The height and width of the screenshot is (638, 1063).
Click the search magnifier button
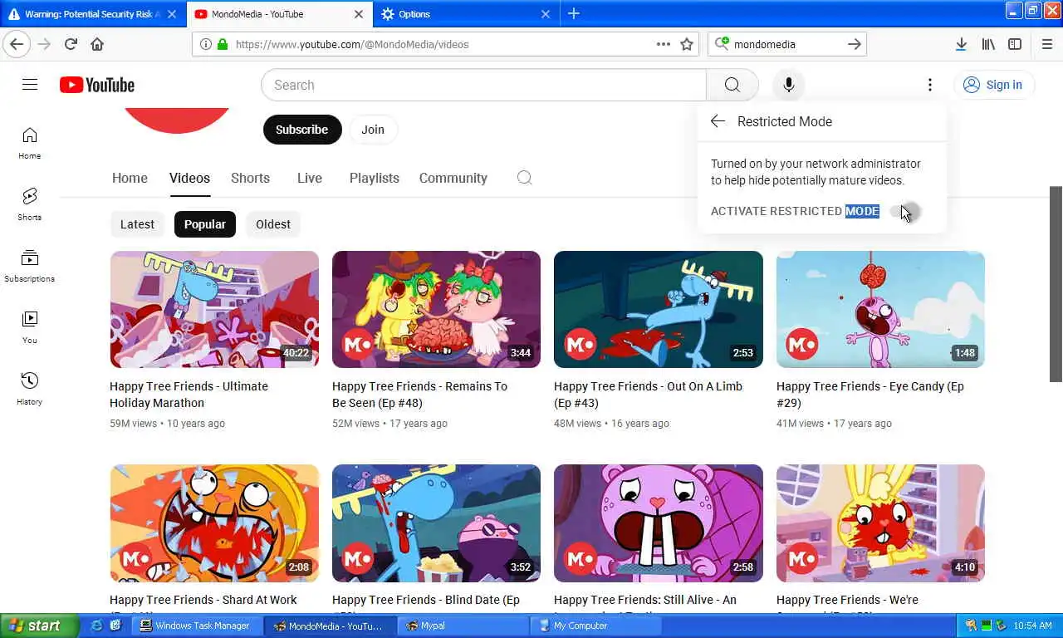732,85
